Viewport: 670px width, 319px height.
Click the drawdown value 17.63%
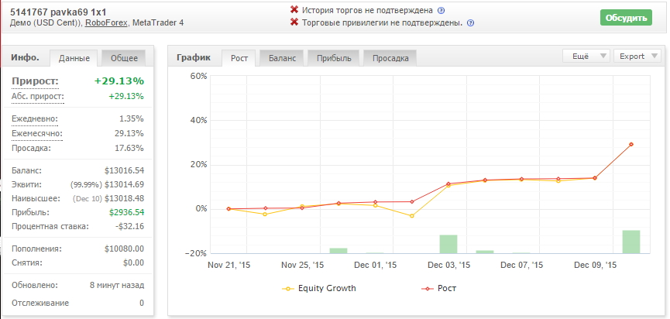[131, 148]
